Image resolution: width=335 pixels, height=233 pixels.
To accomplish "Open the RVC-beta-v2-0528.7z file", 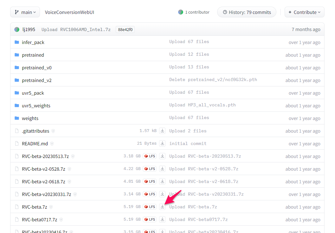I will coord(44,169).
